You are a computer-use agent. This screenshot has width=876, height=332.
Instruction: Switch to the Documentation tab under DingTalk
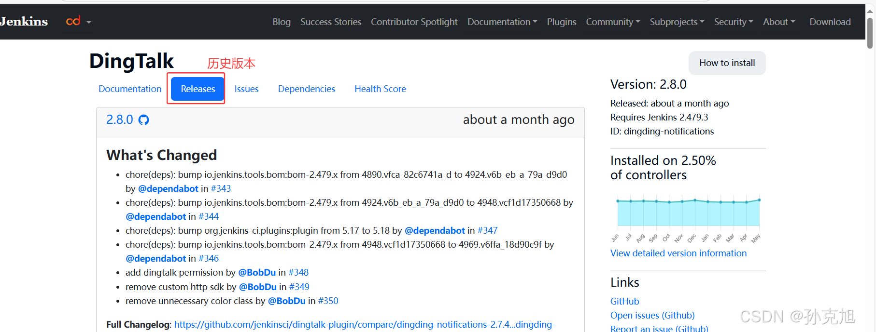point(130,89)
